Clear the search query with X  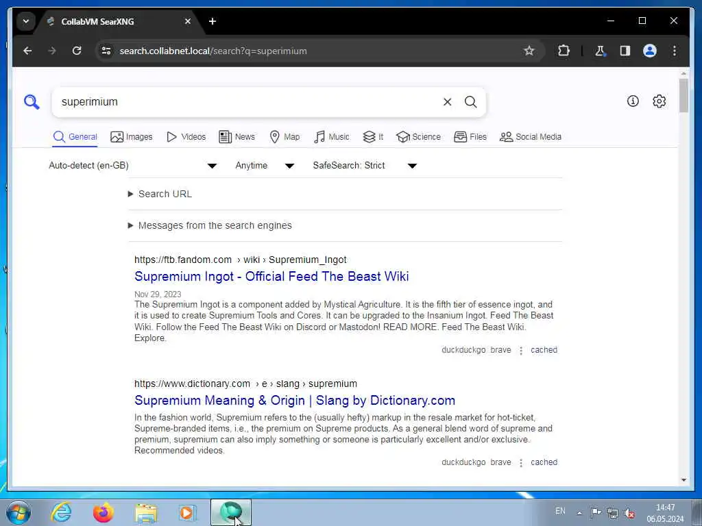pos(447,102)
